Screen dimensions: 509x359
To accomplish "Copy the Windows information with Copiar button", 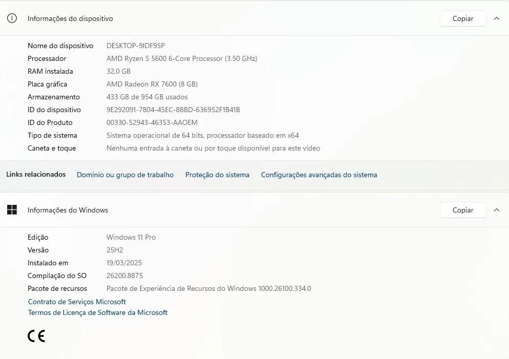I will [x=463, y=210].
